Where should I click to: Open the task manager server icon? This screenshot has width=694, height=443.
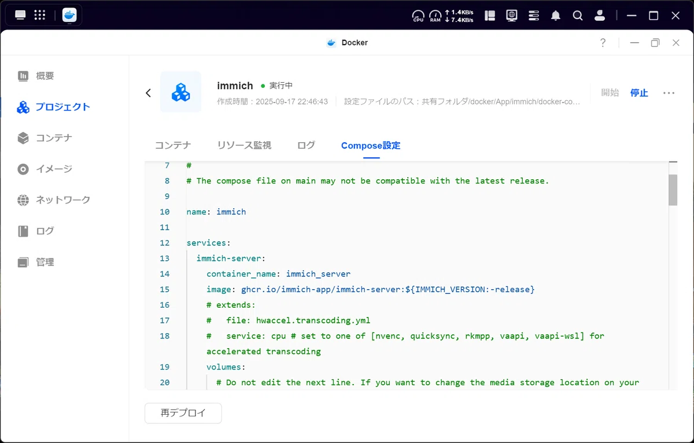[x=534, y=16]
